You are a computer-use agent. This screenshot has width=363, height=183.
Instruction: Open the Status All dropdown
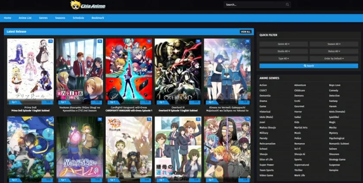click(334, 51)
